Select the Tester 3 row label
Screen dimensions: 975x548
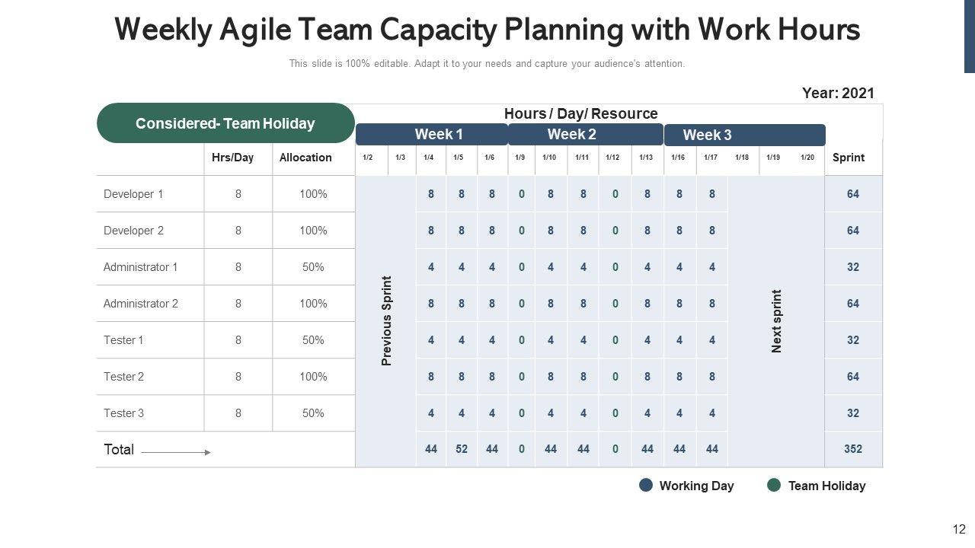pos(124,413)
